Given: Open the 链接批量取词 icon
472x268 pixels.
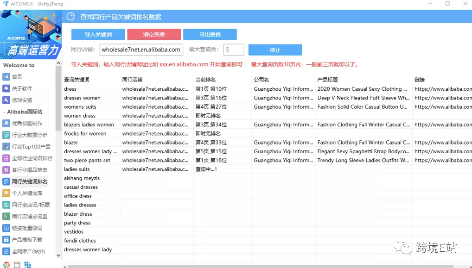Looking at the screenshot, I should (x=6, y=228).
